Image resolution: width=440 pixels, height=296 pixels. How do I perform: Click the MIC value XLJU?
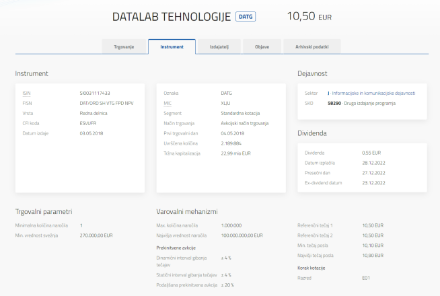225,103
